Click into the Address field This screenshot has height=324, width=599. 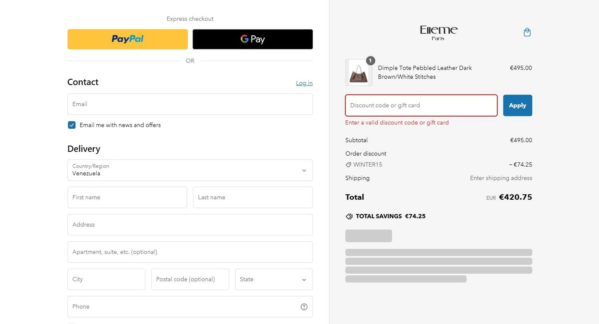[190, 225]
